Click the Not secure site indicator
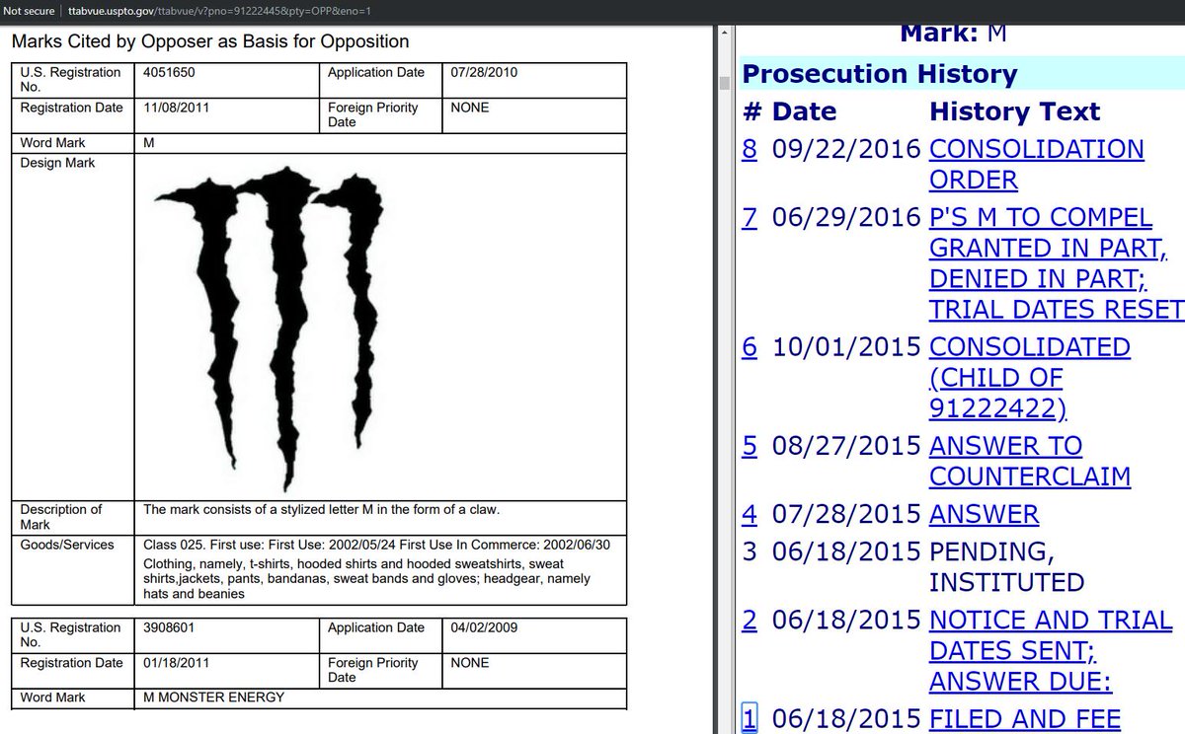 [29, 10]
